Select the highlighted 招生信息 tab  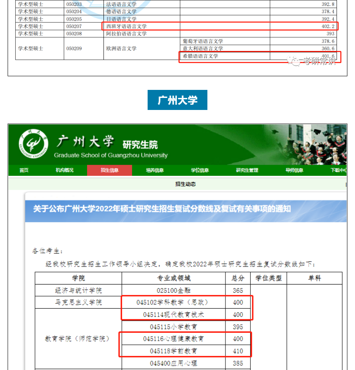(110, 170)
